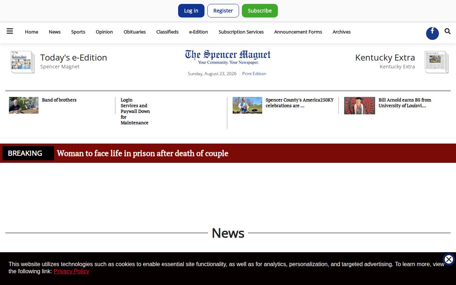Open the Facebook page icon
Viewport: 456px width, 285px height.
432,33
